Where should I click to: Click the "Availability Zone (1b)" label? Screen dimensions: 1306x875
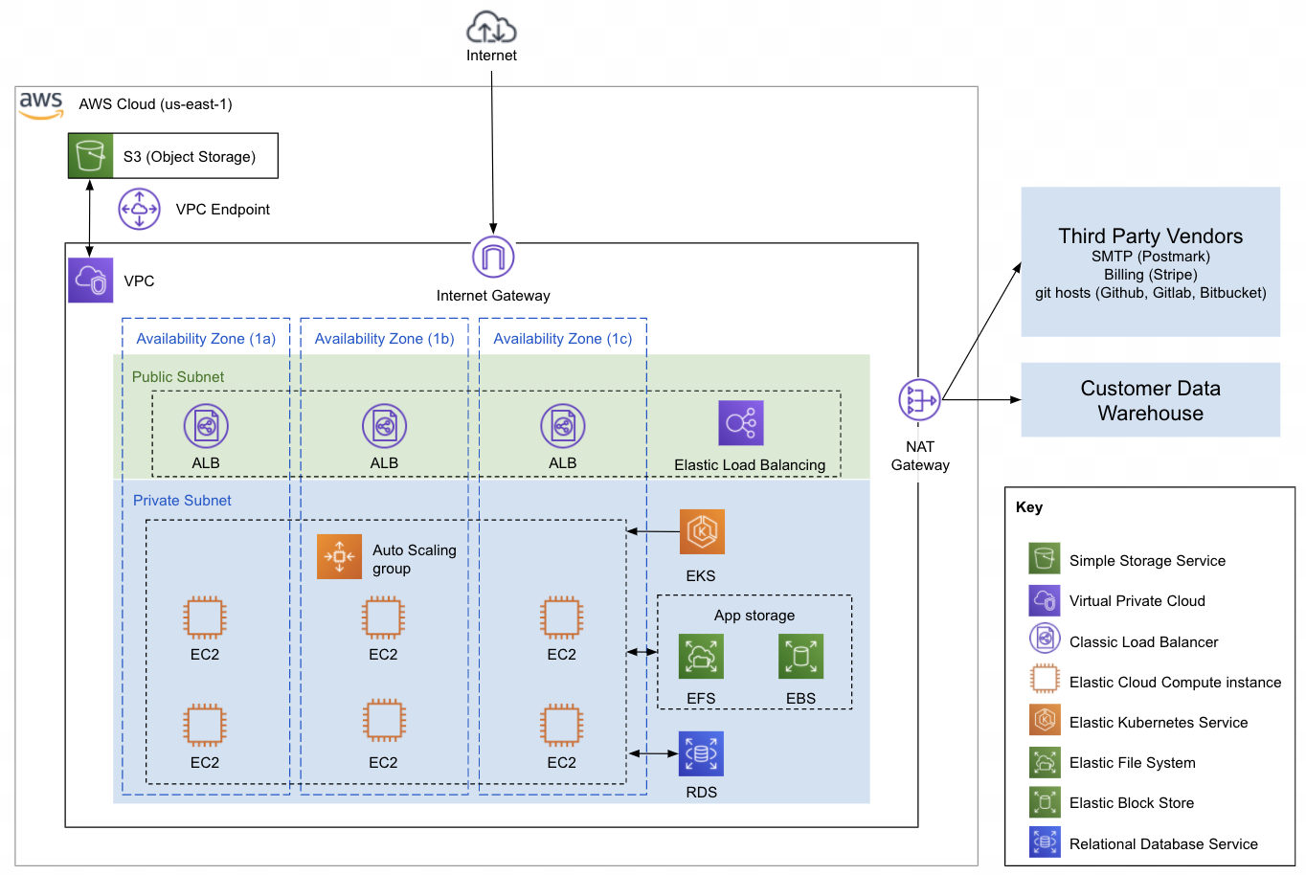(x=385, y=339)
